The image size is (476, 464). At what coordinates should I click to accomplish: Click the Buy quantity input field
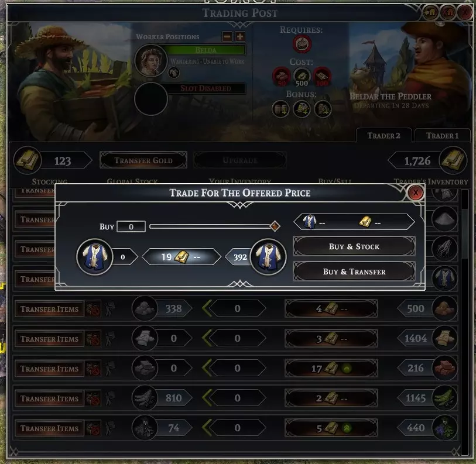(131, 226)
